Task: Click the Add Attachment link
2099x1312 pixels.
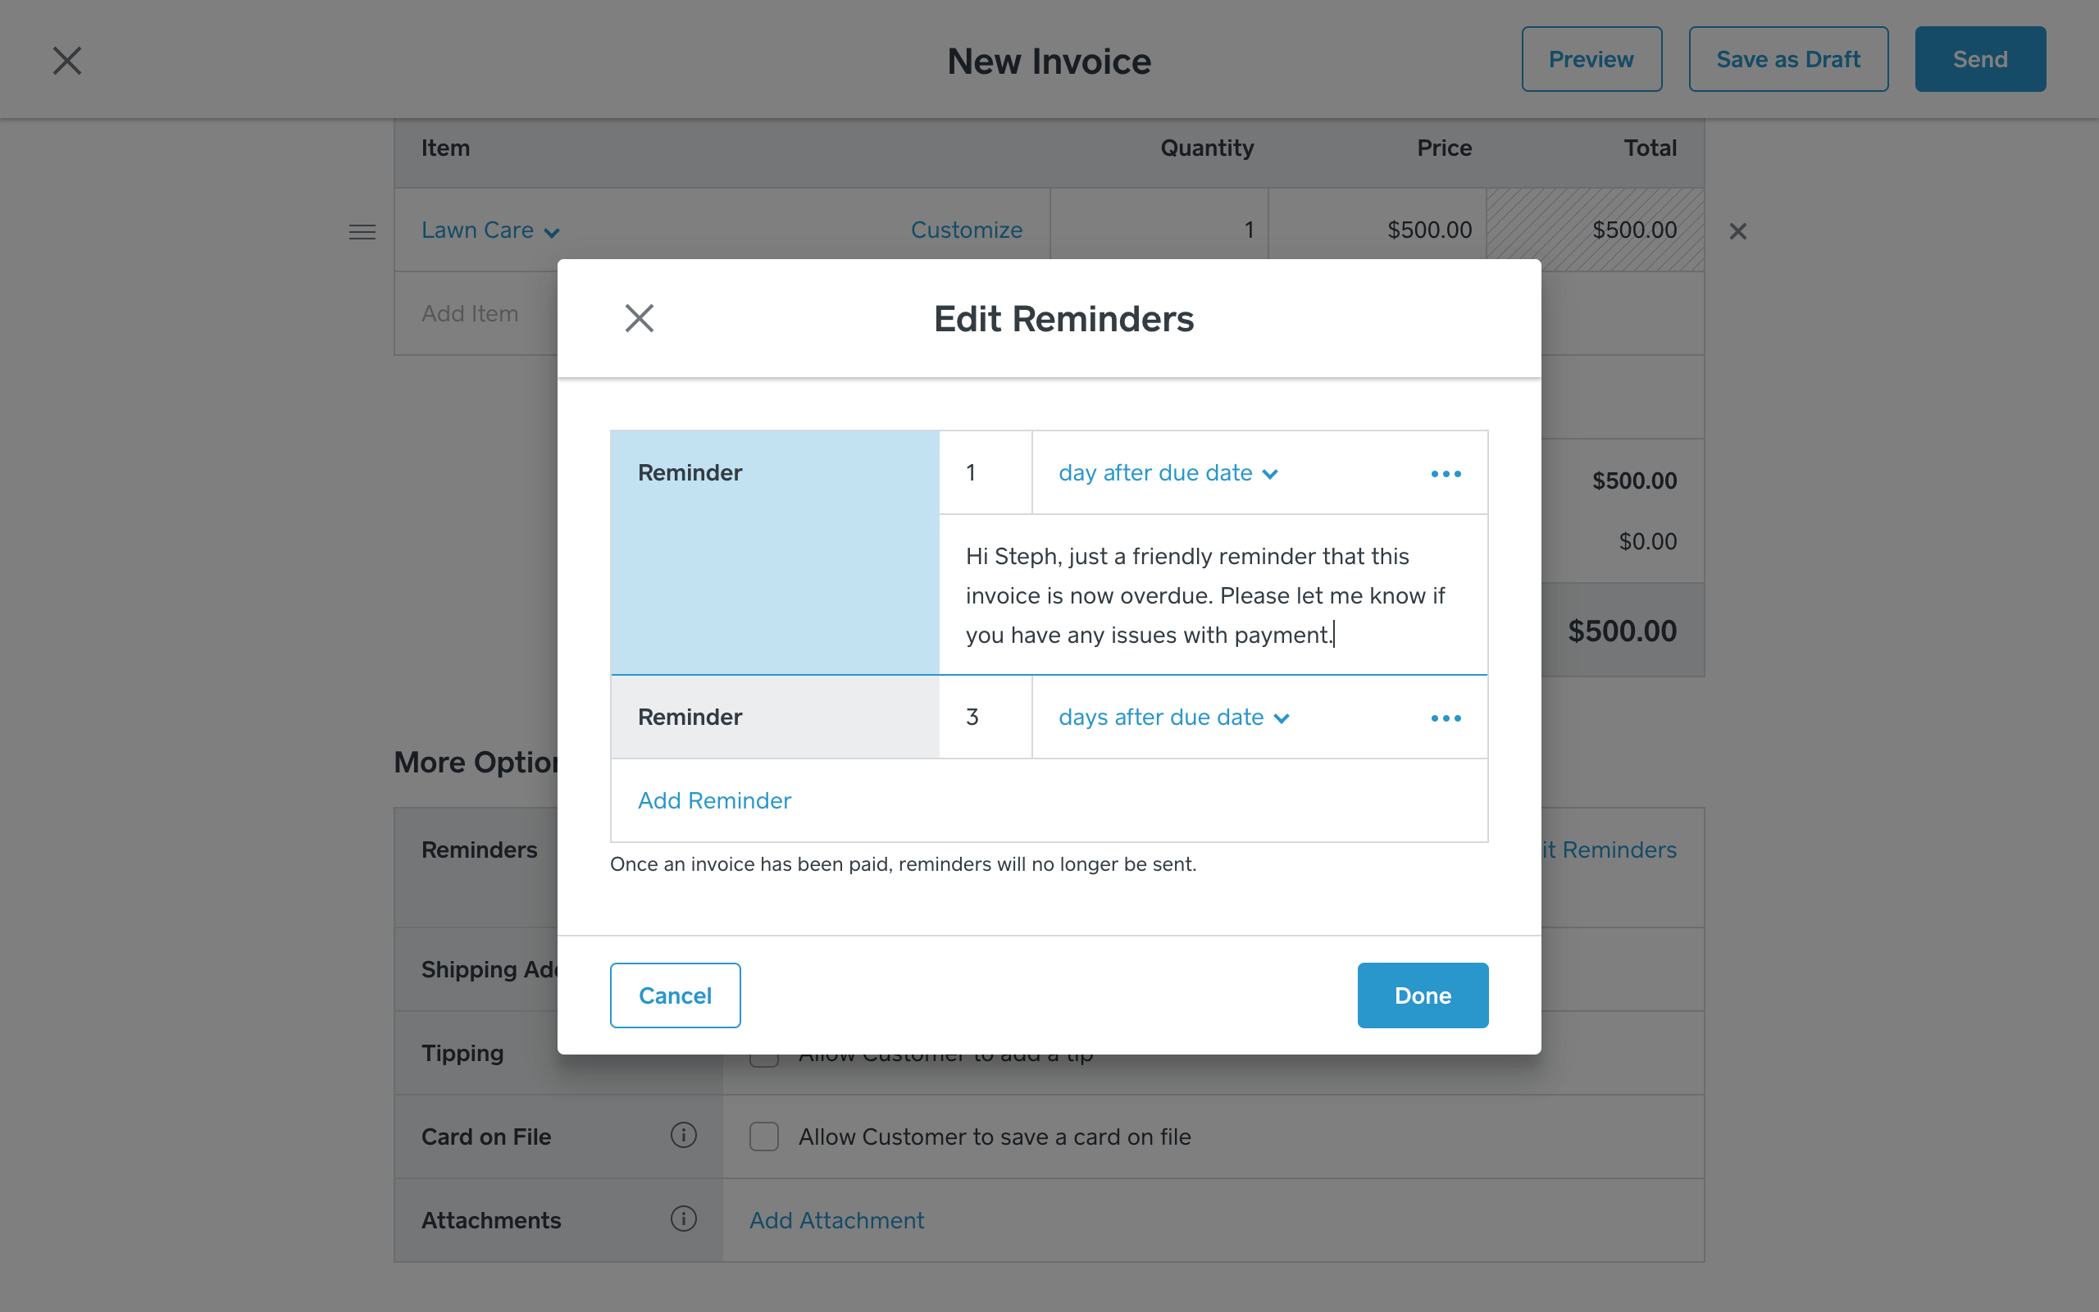Action: coord(836,1220)
